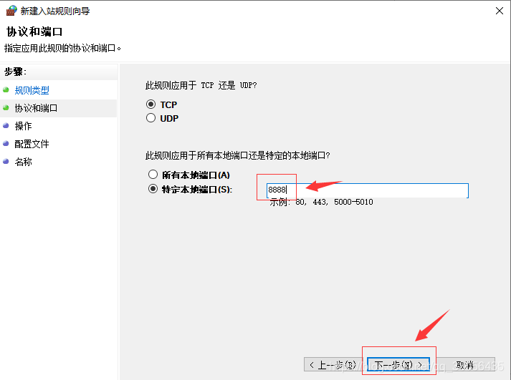Go back with 上一步(B) button

click(x=333, y=365)
